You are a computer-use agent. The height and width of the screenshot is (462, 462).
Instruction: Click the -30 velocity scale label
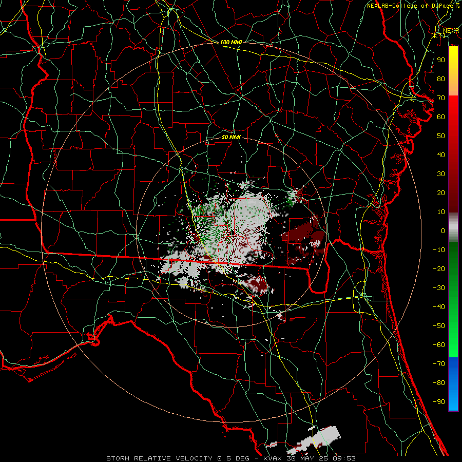(x=439, y=288)
